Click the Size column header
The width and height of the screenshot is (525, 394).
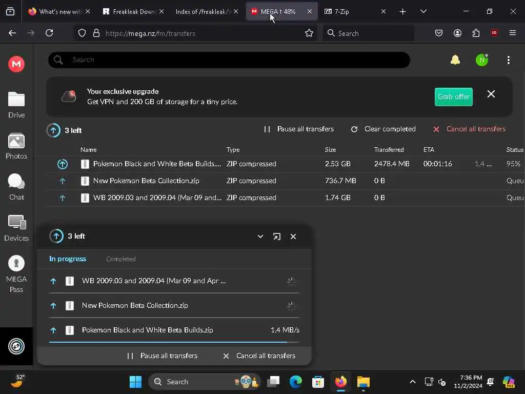[x=330, y=149]
